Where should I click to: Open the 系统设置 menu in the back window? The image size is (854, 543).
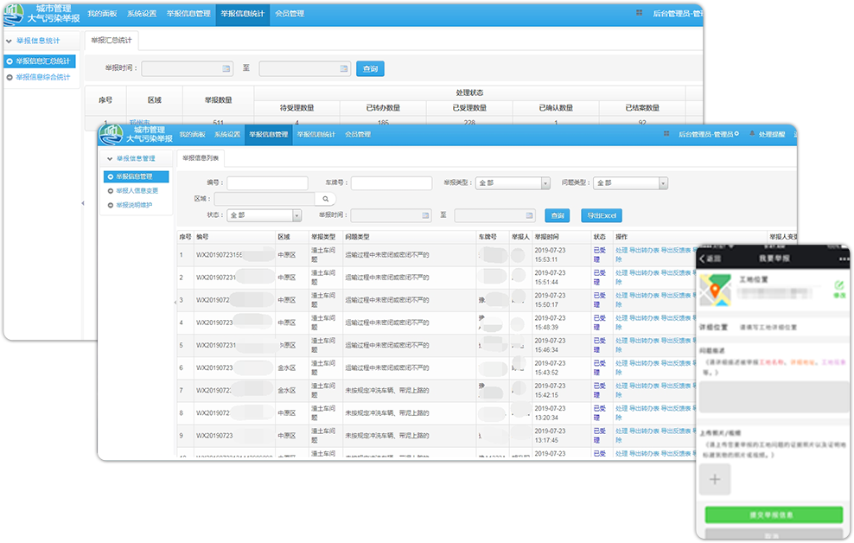click(x=142, y=14)
